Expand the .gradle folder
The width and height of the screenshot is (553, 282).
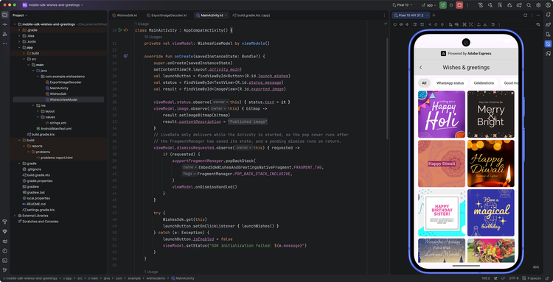click(x=19, y=30)
